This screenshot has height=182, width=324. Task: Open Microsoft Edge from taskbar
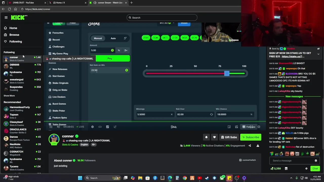point(170,178)
